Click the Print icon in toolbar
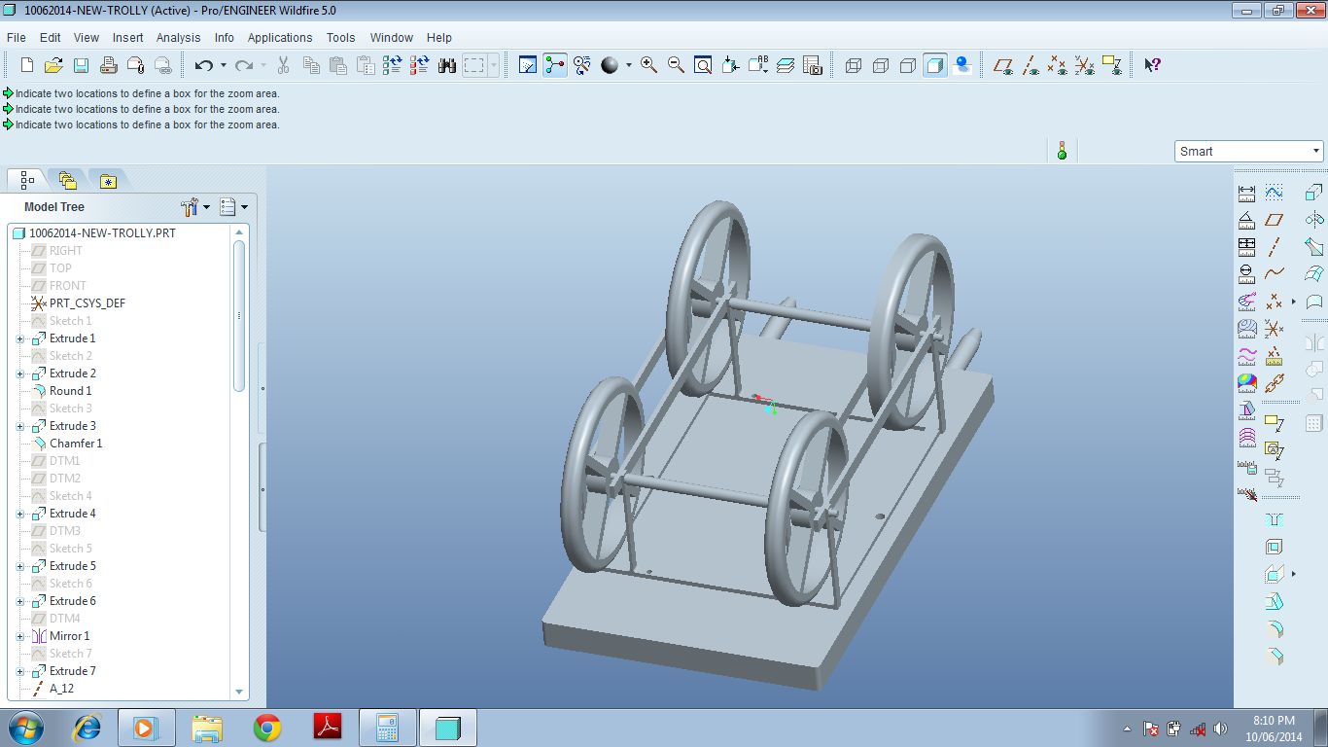 (109, 65)
